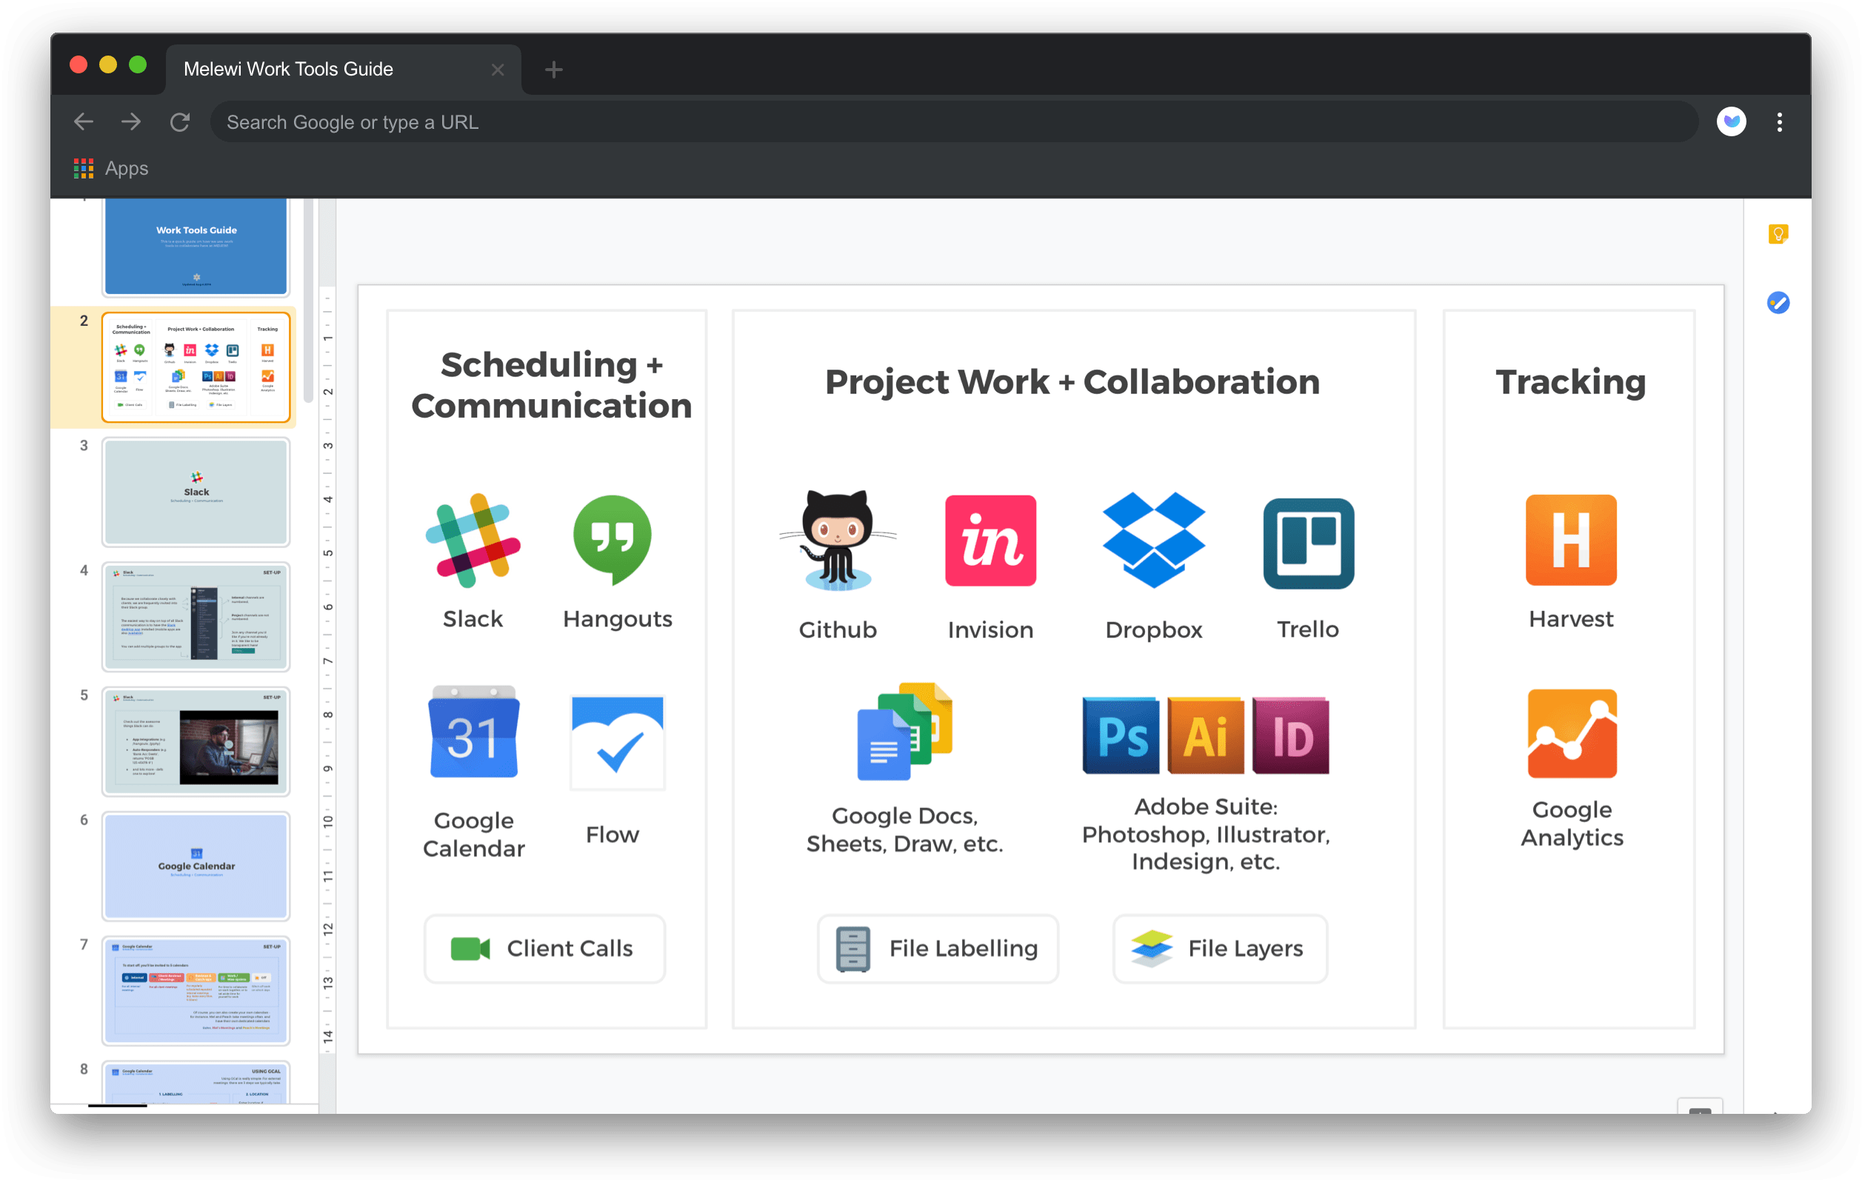The image size is (1862, 1182).
Task: Open the browser three-dot menu
Action: 1779,122
